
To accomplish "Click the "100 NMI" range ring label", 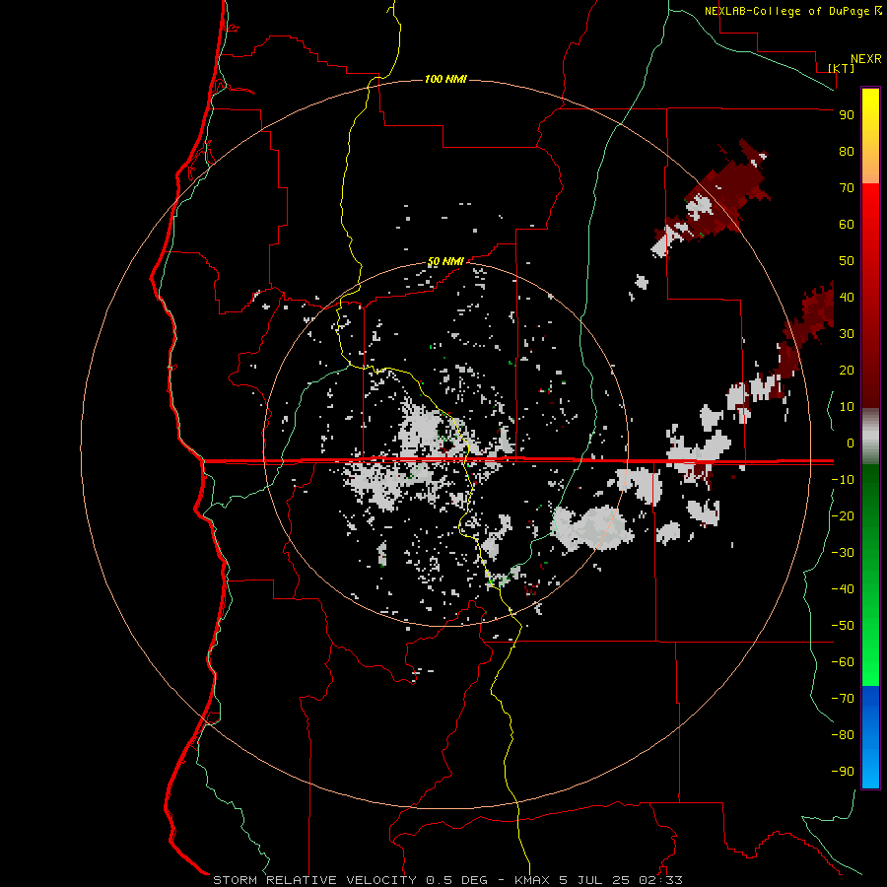I will coord(445,79).
